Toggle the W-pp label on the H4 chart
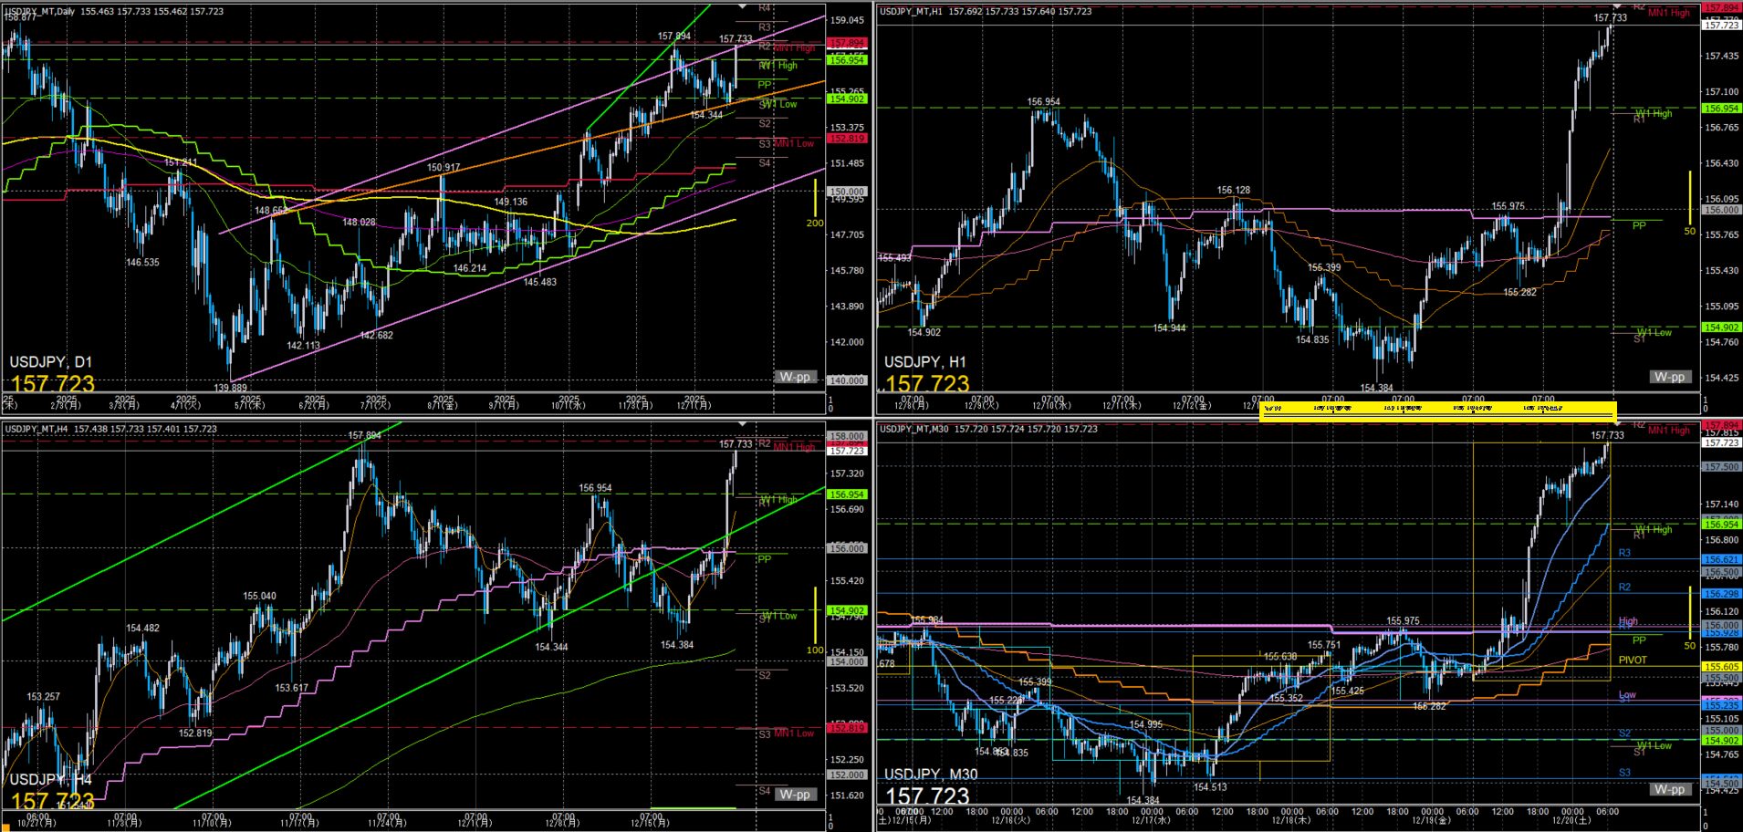This screenshot has height=832, width=1743. point(795,794)
